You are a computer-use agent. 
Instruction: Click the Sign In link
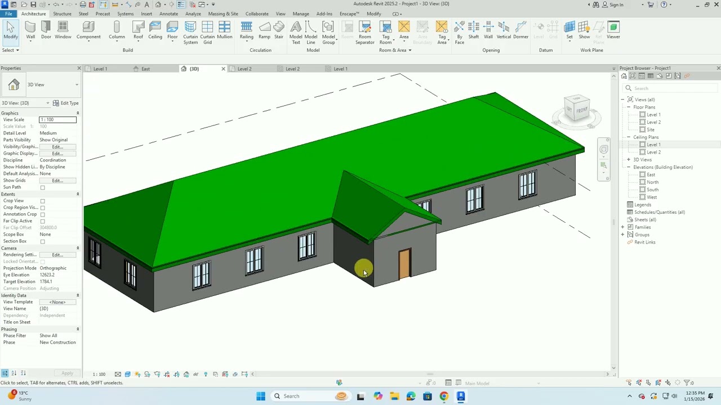coord(613,4)
